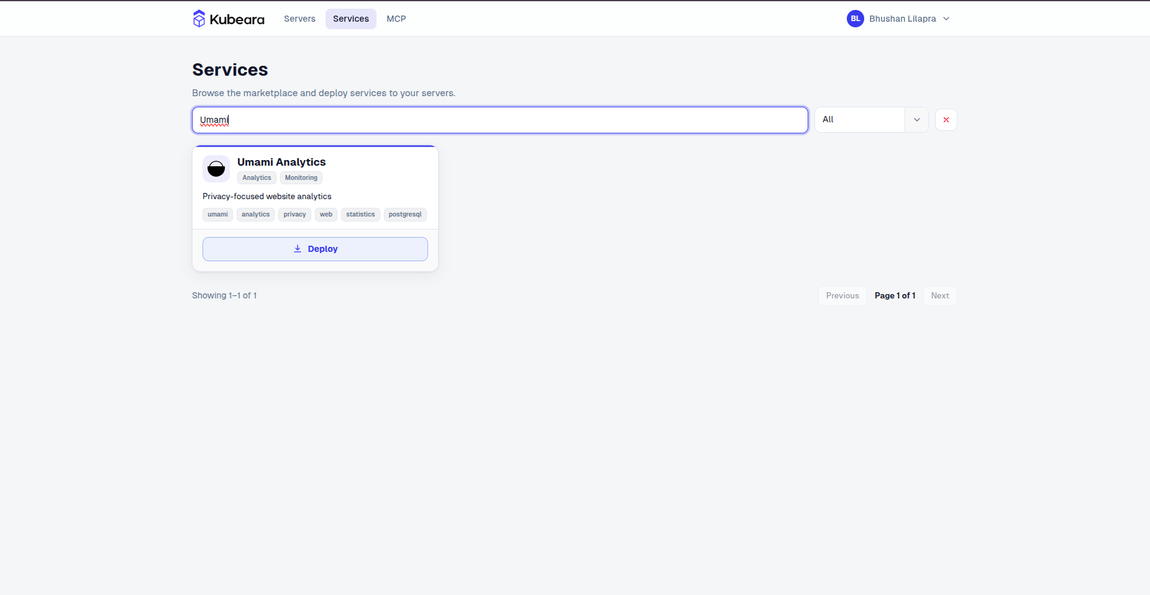
Task: Click the Kubeara brand name
Action: [x=237, y=19]
